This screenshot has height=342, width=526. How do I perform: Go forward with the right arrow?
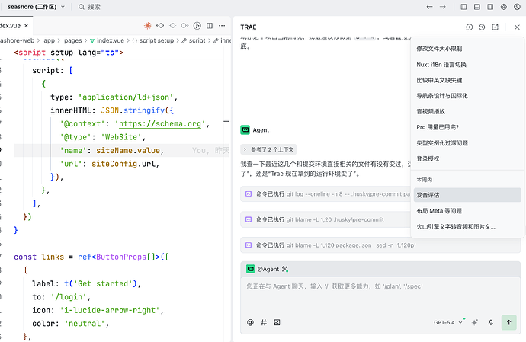(443, 7)
